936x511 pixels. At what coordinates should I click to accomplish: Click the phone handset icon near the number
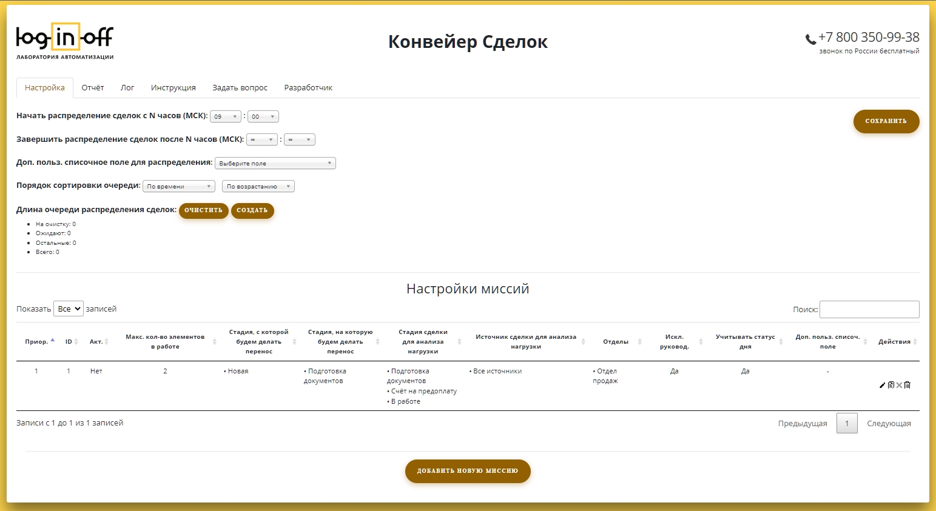(810, 39)
